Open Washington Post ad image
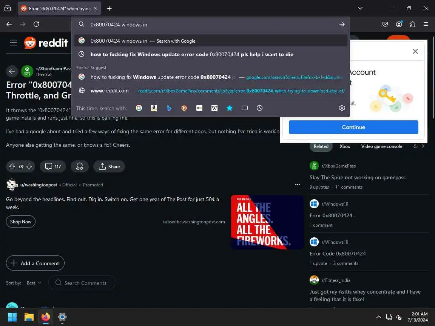435x326 pixels. [267, 222]
